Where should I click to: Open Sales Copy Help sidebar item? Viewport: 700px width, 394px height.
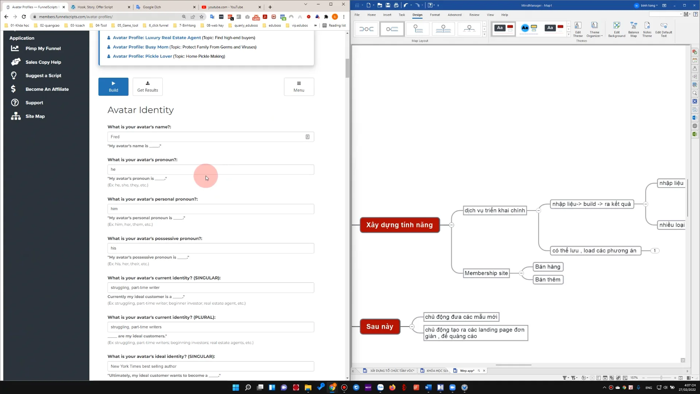click(x=43, y=62)
